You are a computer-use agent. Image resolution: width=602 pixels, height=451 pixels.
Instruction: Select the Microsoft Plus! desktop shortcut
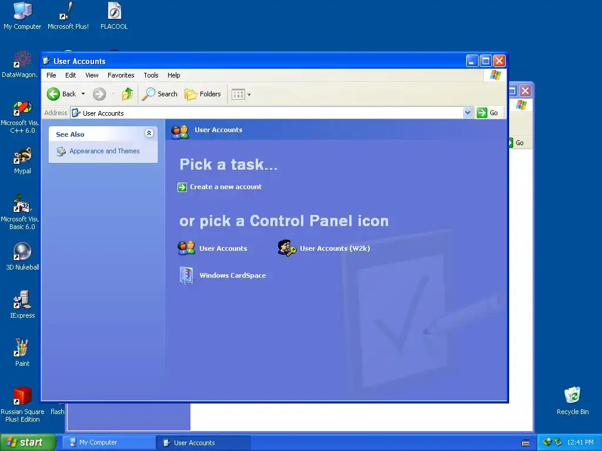coord(68,16)
